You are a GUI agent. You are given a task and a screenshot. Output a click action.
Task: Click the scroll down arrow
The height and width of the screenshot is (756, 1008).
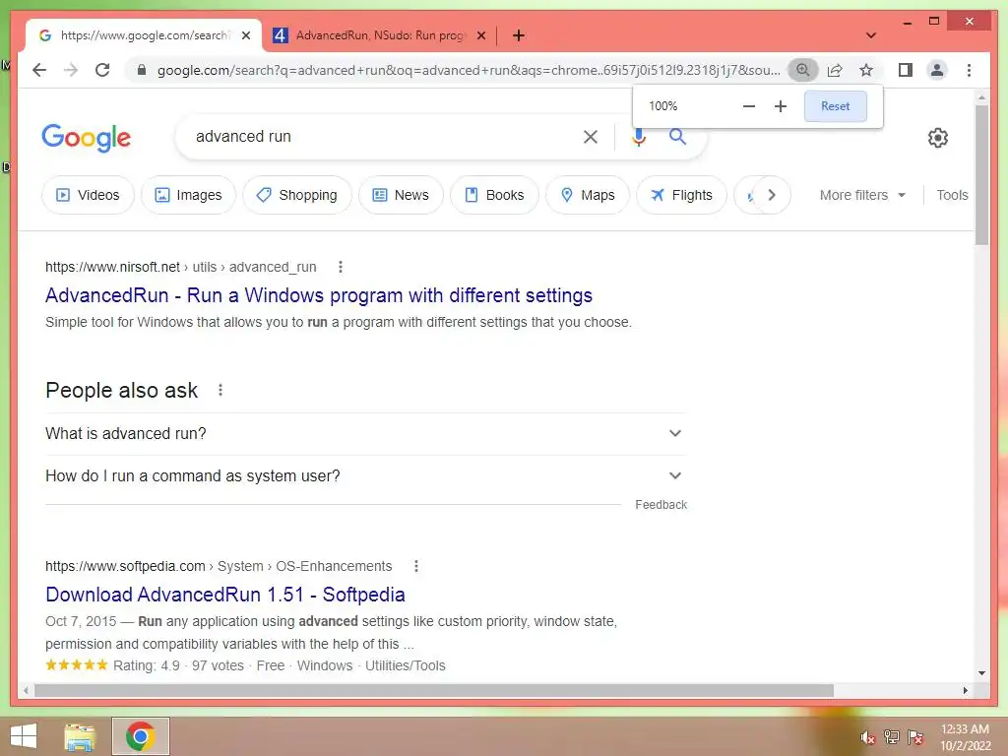981,673
